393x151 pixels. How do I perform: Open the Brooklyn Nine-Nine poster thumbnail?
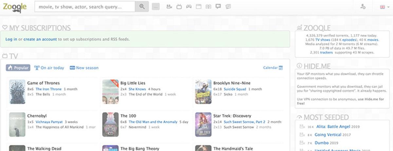203,92
